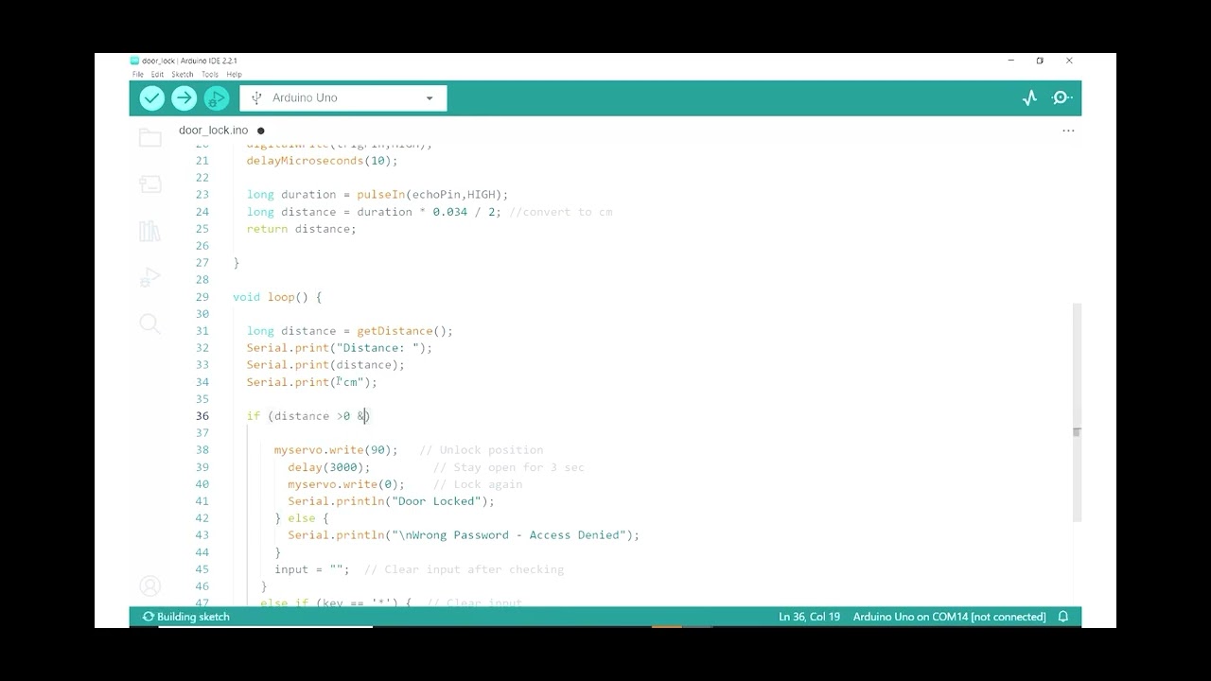This screenshot has width=1211, height=681.
Task: Click the 'input = "";' statement
Action: click(311, 569)
